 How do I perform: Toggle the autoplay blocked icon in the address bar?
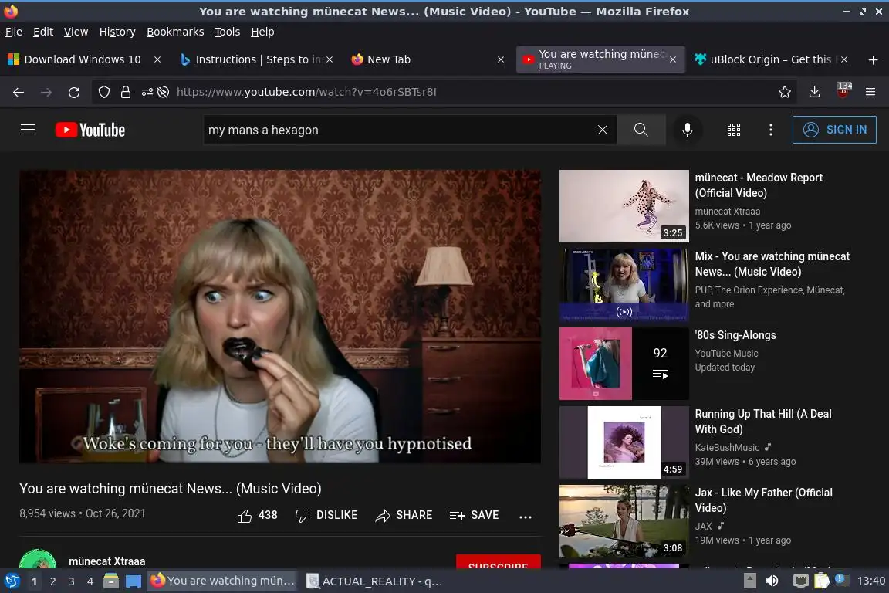tap(164, 92)
